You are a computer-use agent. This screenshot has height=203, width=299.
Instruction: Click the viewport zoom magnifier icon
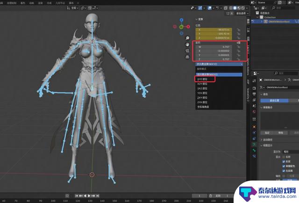tap(187, 38)
